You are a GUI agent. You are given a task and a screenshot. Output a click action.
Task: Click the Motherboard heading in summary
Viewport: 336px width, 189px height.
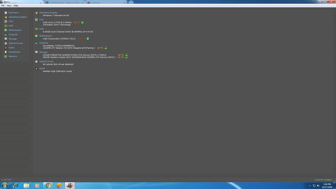tap(46, 36)
